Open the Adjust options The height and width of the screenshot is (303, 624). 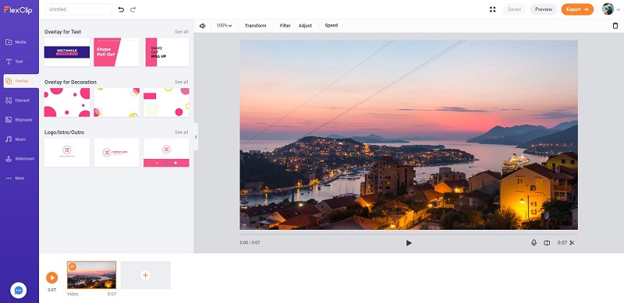click(305, 26)
